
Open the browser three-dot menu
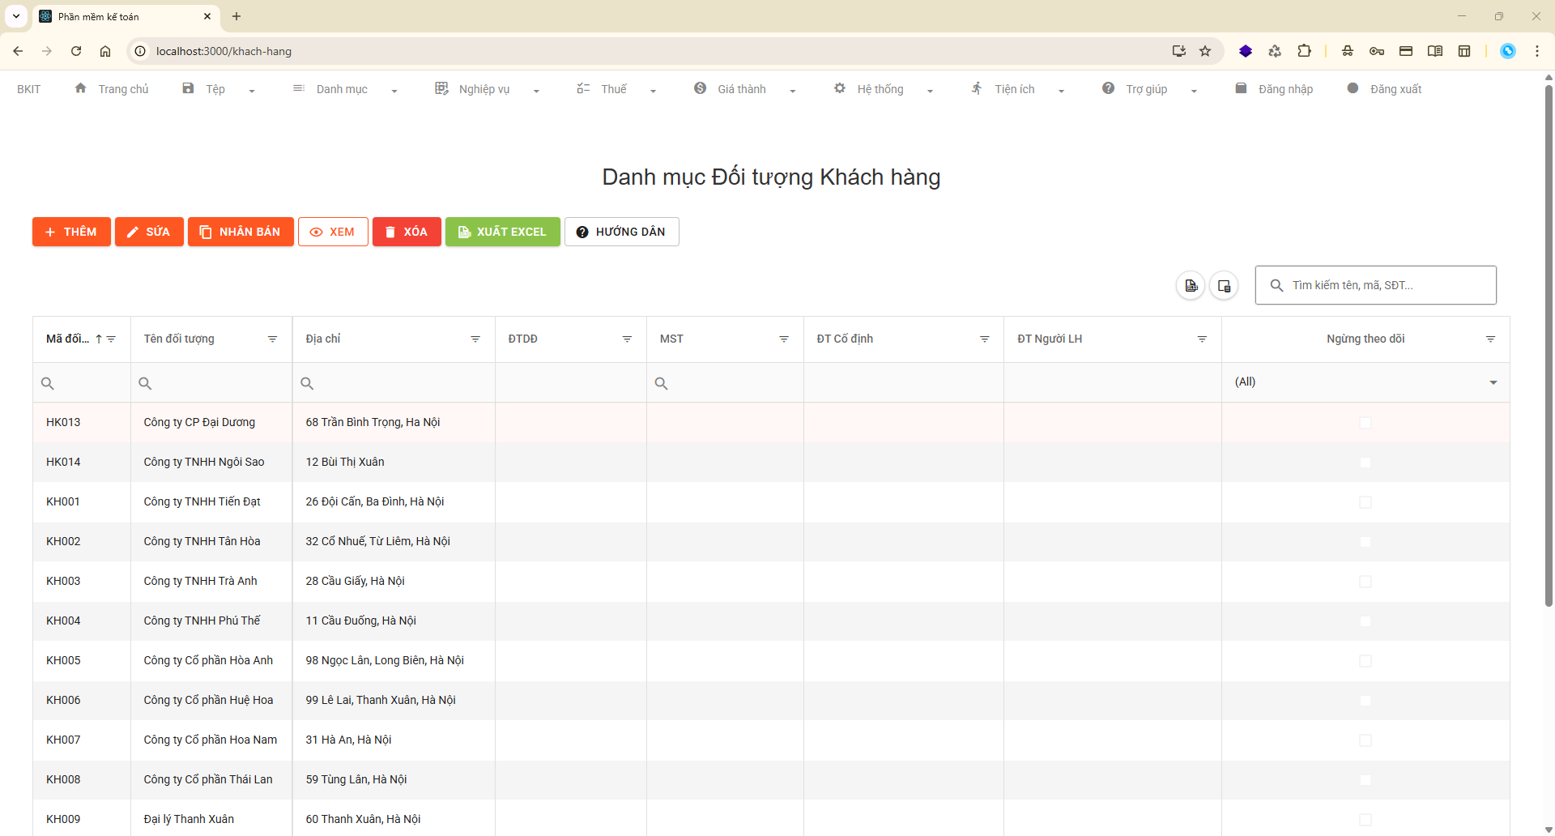tap(1537, 51)
